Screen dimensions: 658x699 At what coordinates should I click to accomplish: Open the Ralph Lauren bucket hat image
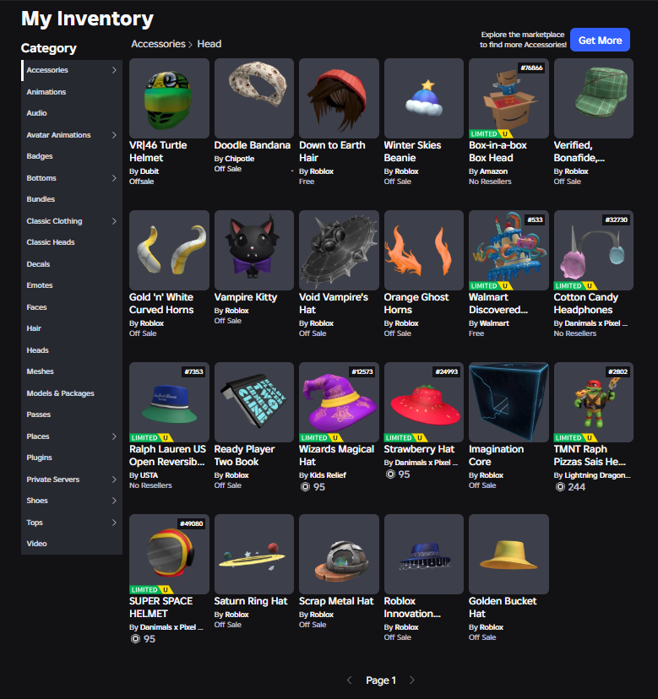point(169,402)
